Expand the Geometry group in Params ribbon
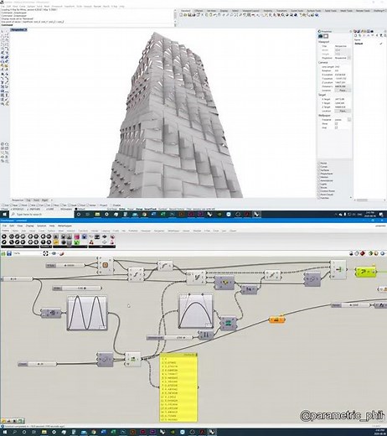The image size is (387, 436). click(19, 247)
